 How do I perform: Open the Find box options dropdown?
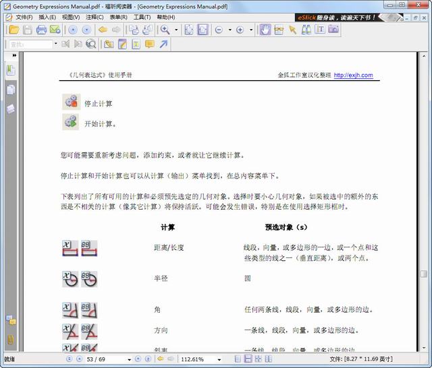pos(55,44)
